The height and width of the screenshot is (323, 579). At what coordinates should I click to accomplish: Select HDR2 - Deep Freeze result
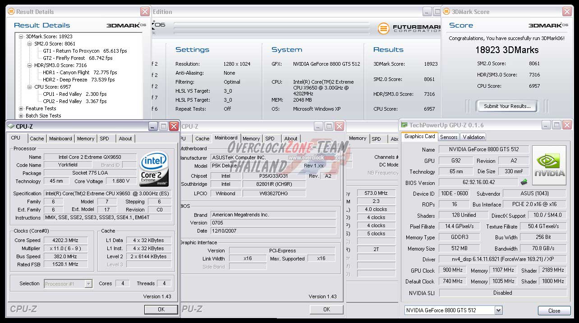79,80
